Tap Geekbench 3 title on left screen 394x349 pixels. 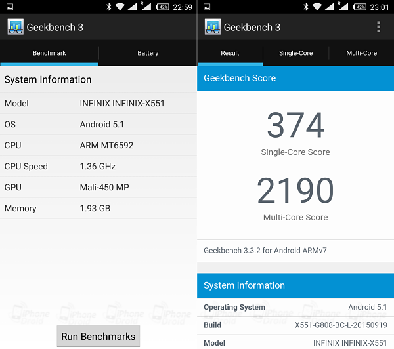tap(55, 27)
